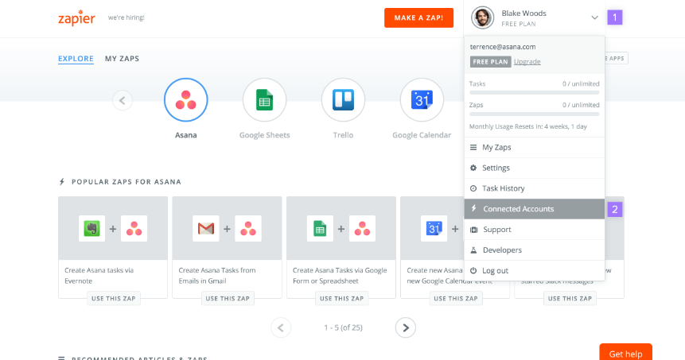Click the Log out power icon

(473, 270)
